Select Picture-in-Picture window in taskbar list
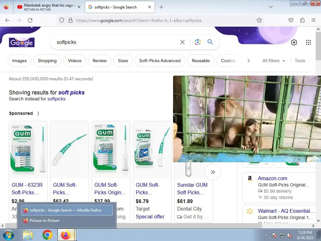The image size is (321, 241). pyautogui.click(x=67, y=221)
